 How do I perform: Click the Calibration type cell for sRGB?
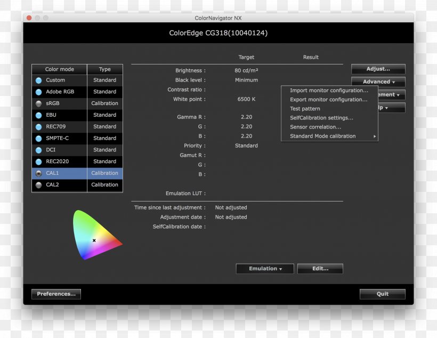pos(105,103)
